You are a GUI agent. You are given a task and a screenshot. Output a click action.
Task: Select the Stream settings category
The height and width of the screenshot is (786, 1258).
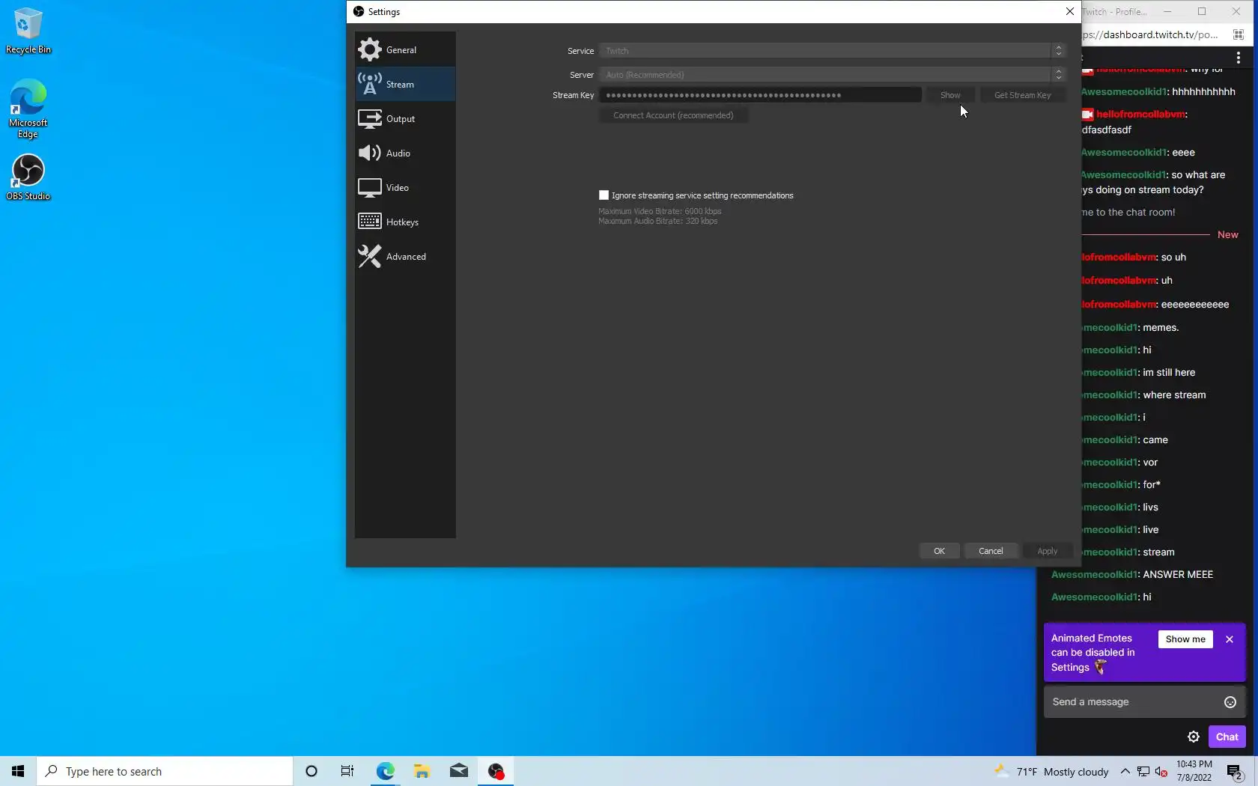(x=404, y=85)
